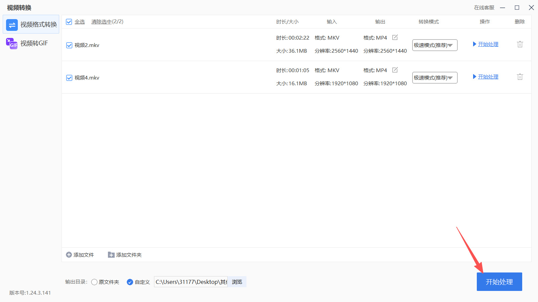Edit output format for 视频4.mkv

(395, 70)
